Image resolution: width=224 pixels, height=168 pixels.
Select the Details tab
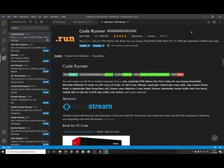point(58,56)
